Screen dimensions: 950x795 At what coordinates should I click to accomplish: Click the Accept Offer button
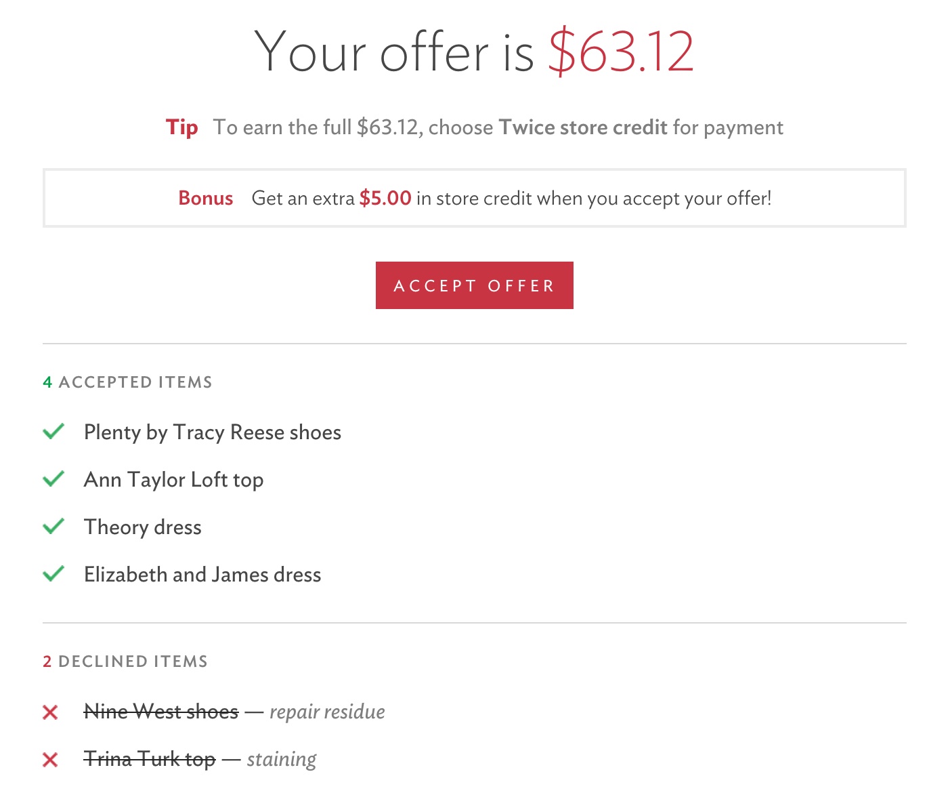(x=474, y=285)
